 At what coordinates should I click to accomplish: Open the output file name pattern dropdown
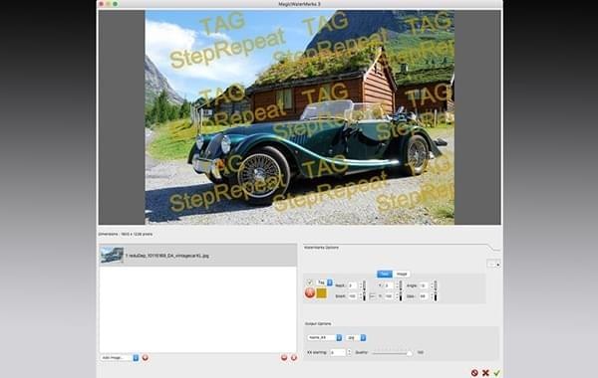click(x=325, y=337)
